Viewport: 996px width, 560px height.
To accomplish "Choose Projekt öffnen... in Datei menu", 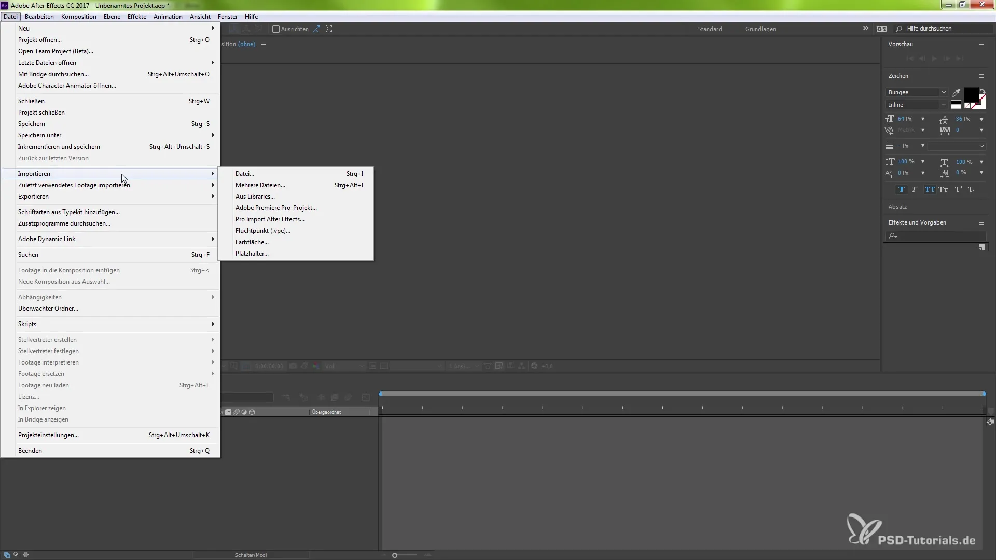I will click(x=111, y=40).
